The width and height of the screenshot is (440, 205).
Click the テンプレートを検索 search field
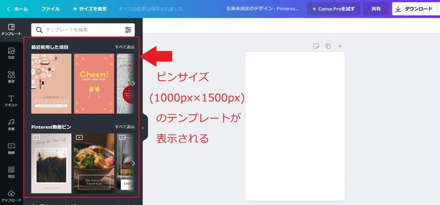83,30
